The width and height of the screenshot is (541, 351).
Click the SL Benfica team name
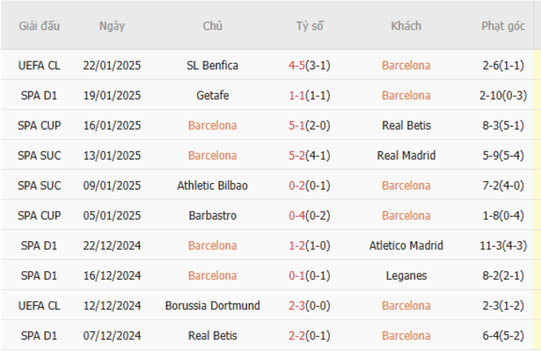pyautogui.click(x=212, y=65)
